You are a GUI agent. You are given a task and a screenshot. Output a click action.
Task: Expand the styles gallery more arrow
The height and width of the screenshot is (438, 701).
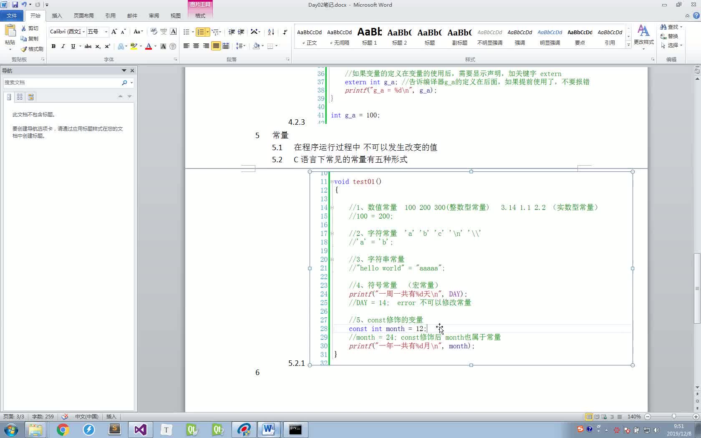click(x=628, y=45)
